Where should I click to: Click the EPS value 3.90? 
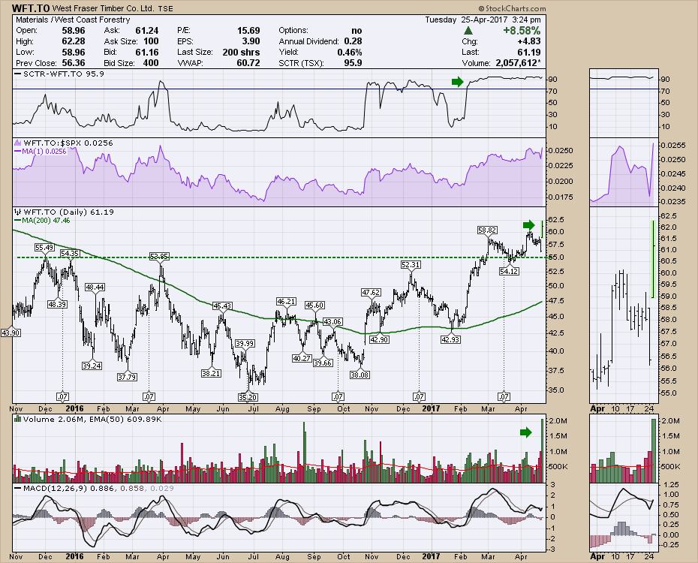(251, 41)
